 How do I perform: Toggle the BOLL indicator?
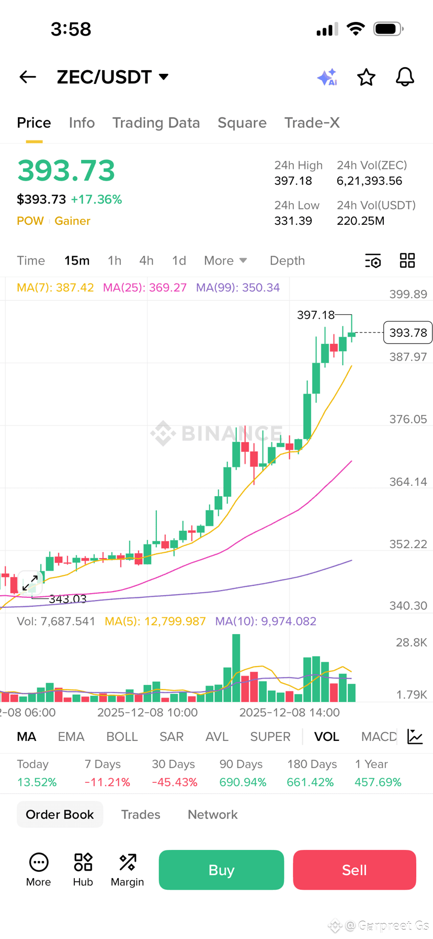(x=122, y=737)
